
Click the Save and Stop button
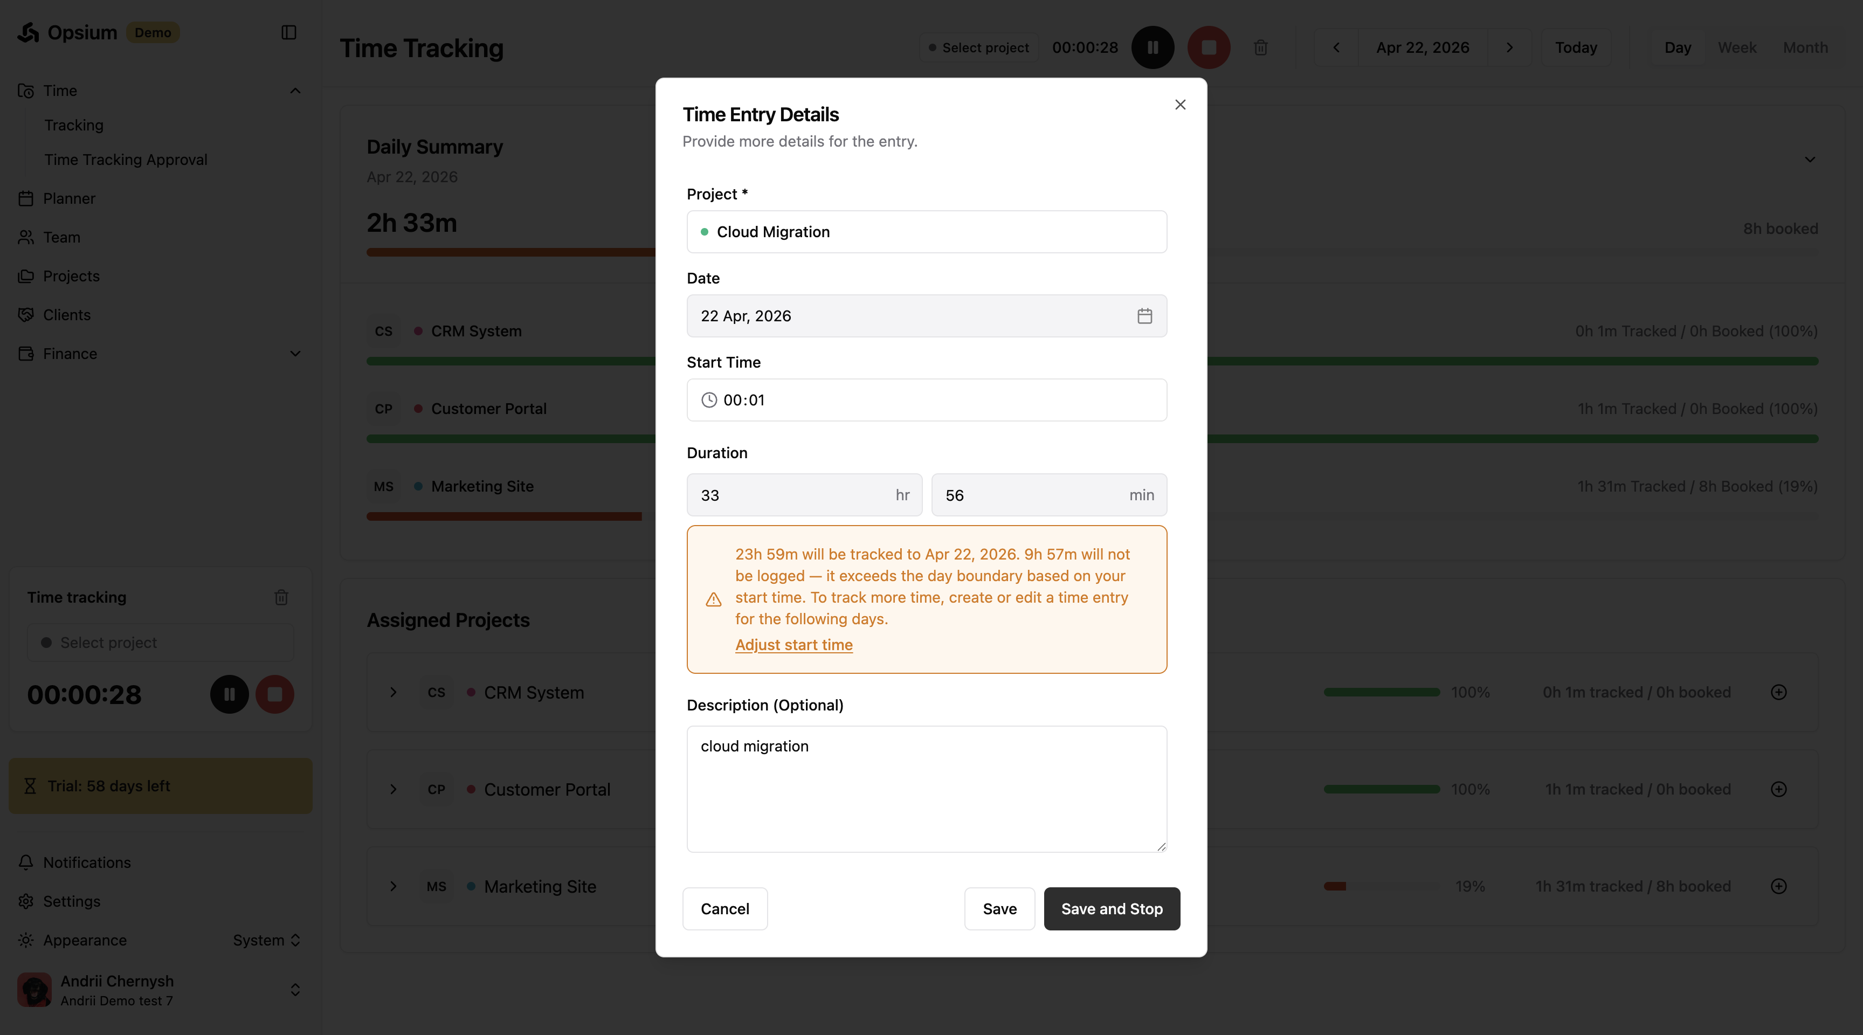[x=1112, y=909]
